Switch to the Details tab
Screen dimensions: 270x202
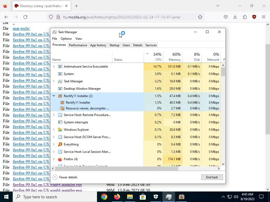point(138,45)
